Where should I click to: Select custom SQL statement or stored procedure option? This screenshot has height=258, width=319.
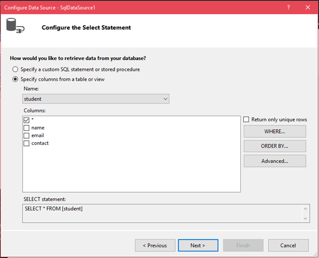(16, 69)
